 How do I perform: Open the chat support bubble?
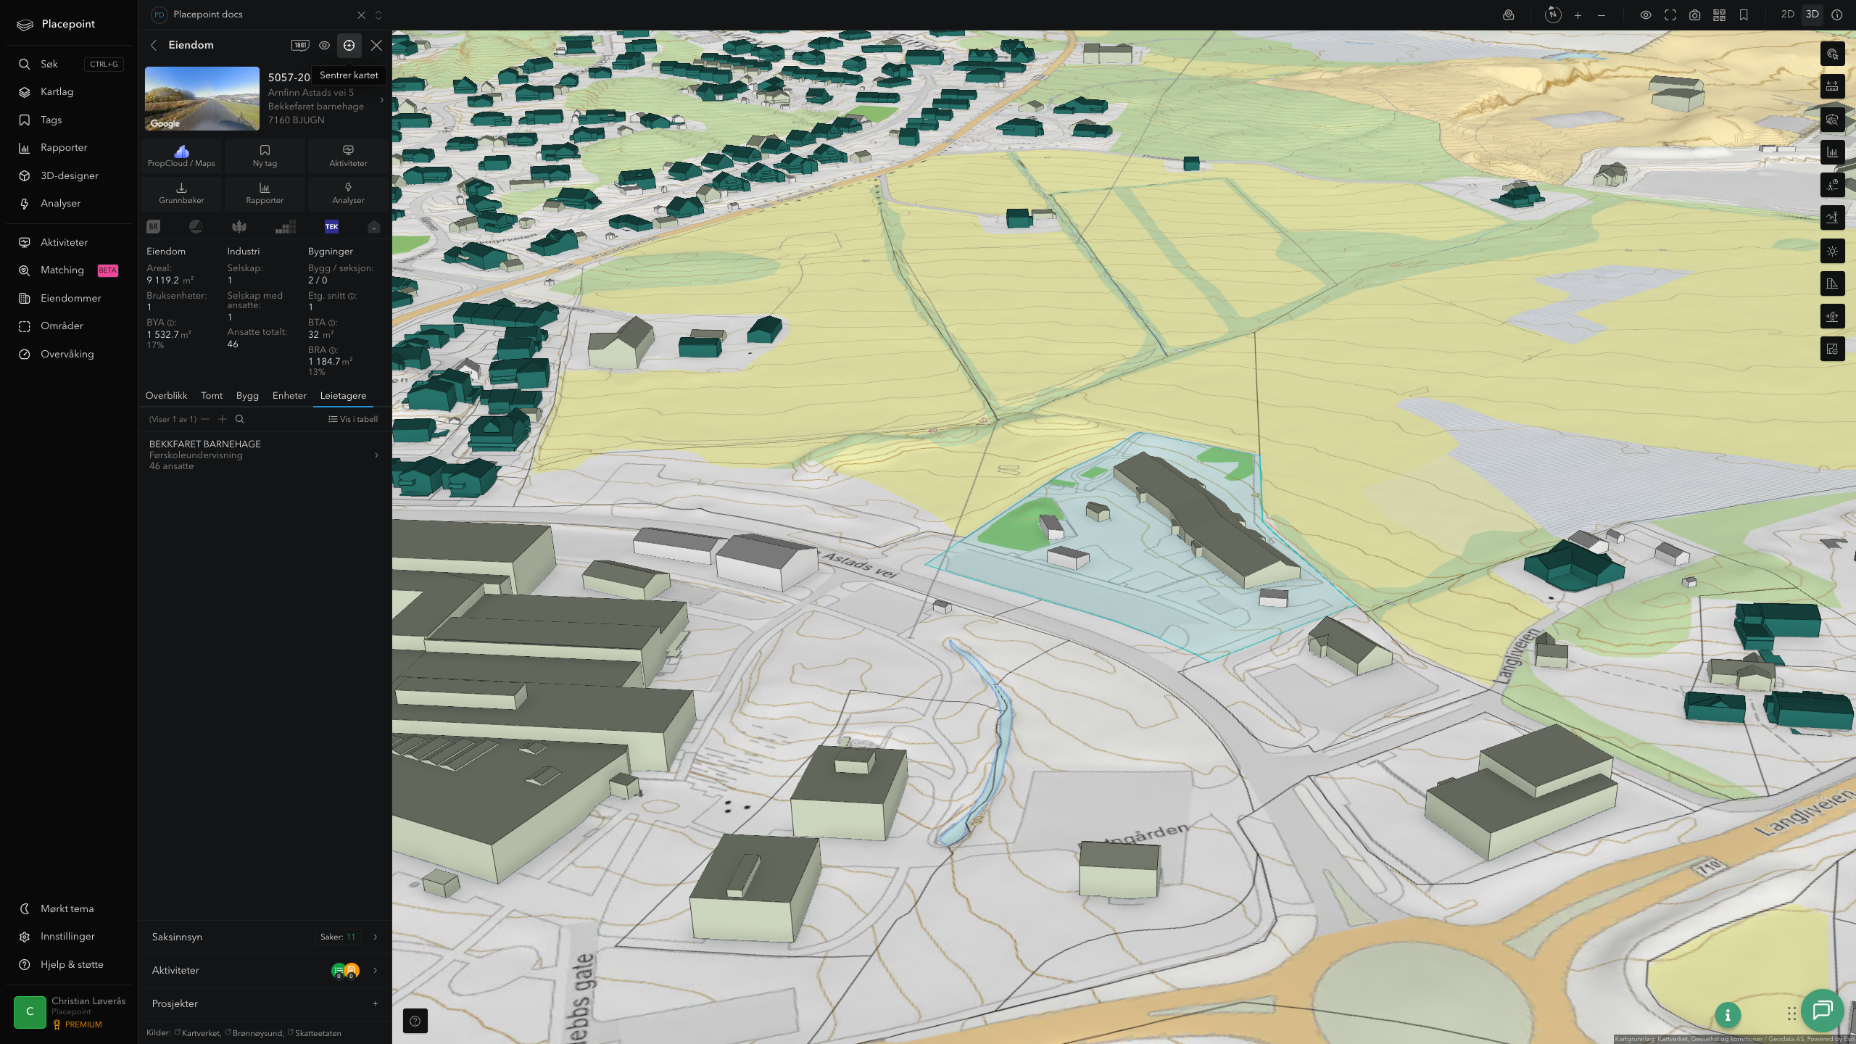1822,1010
